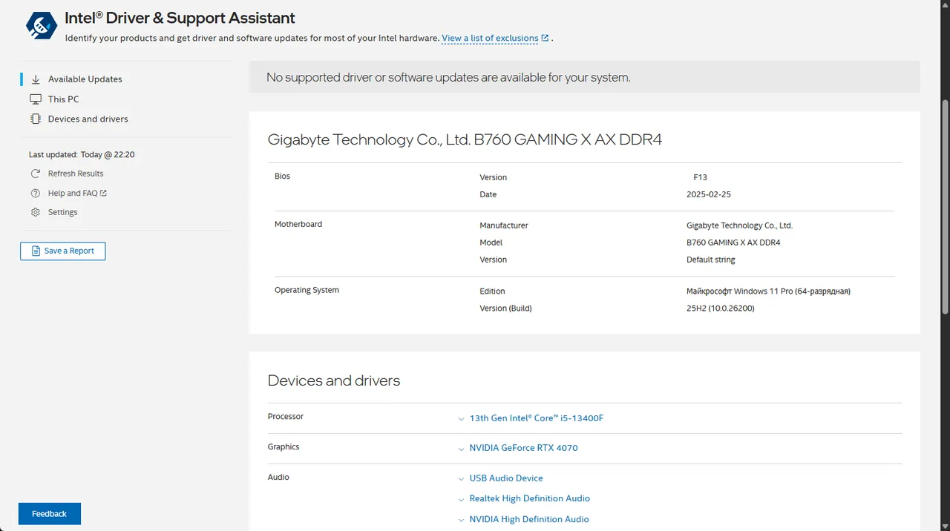This screenshot has width=950, height=531.
Task: Click the external link icon beside Help and FAQ
Action: point(104,193)
